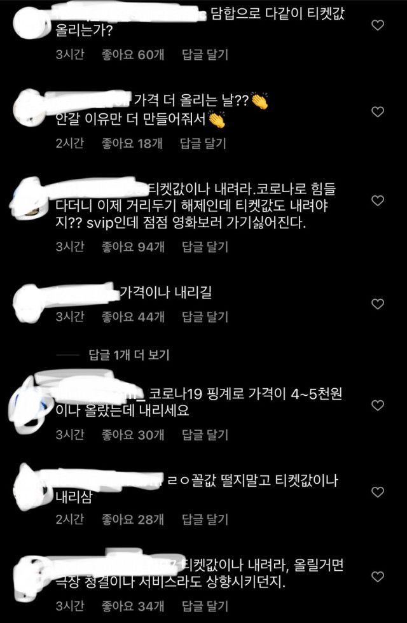
Task: Reply to the '내리삼' comment
Action: [x=205, y=519]
